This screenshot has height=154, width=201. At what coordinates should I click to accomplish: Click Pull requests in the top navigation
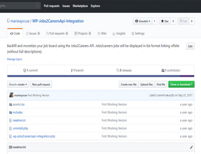[52, 6]
